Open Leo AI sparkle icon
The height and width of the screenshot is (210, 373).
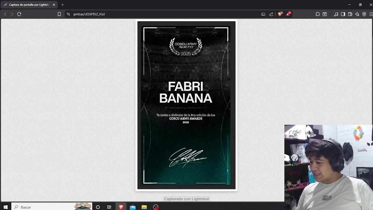pyautogui.click(x=357, y=14)
